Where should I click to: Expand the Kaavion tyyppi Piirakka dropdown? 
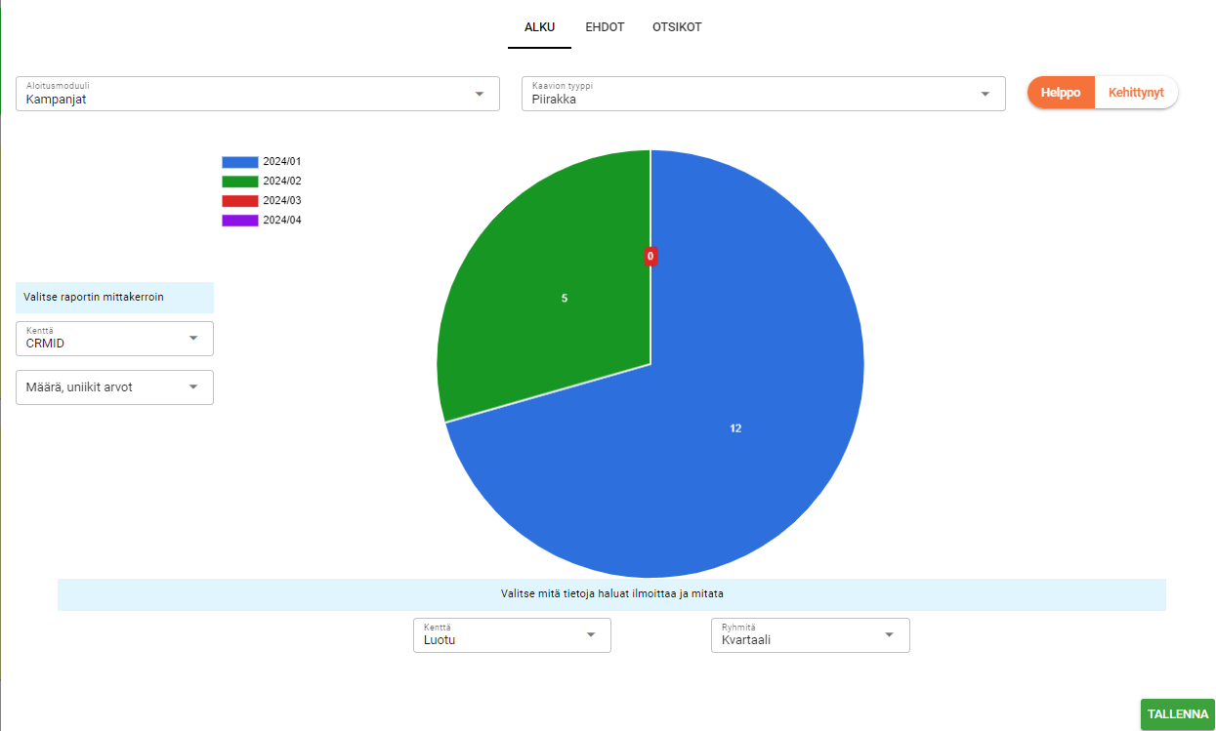click(763, 94)
